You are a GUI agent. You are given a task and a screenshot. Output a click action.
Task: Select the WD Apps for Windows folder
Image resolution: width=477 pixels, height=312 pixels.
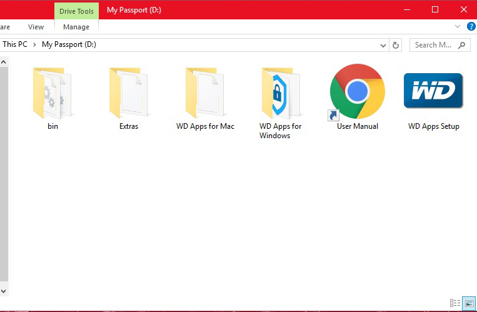pos(281,93)
